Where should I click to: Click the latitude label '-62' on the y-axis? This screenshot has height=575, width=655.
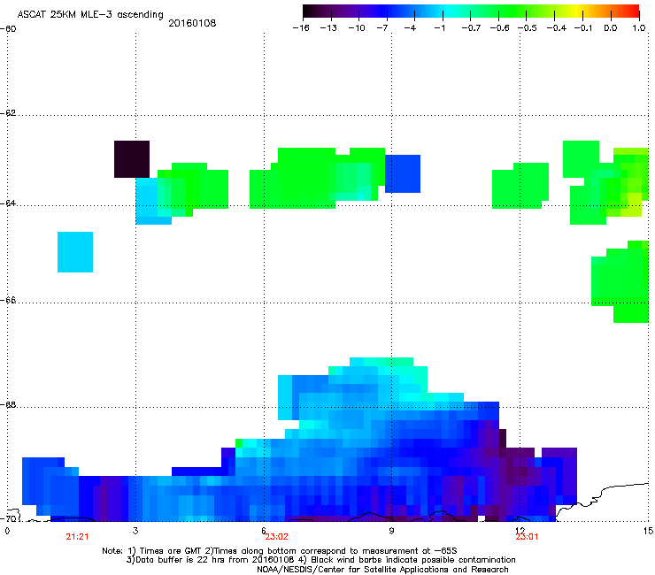click(8, 113)
